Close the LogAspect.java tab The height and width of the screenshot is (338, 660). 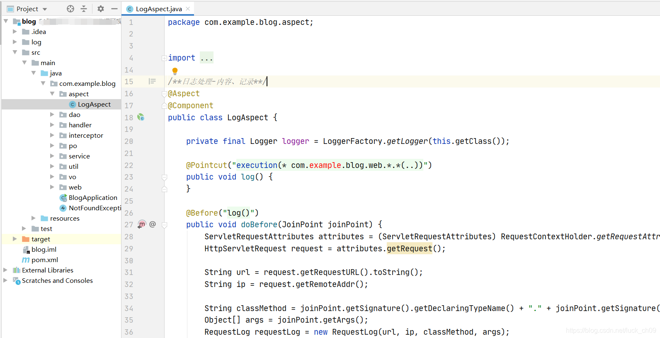coord(188,9)
